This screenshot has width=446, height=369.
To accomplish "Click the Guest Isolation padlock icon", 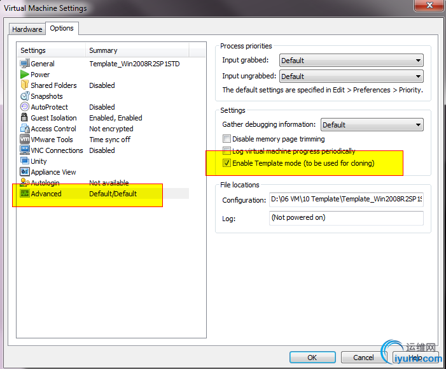I will click(24, 117).
